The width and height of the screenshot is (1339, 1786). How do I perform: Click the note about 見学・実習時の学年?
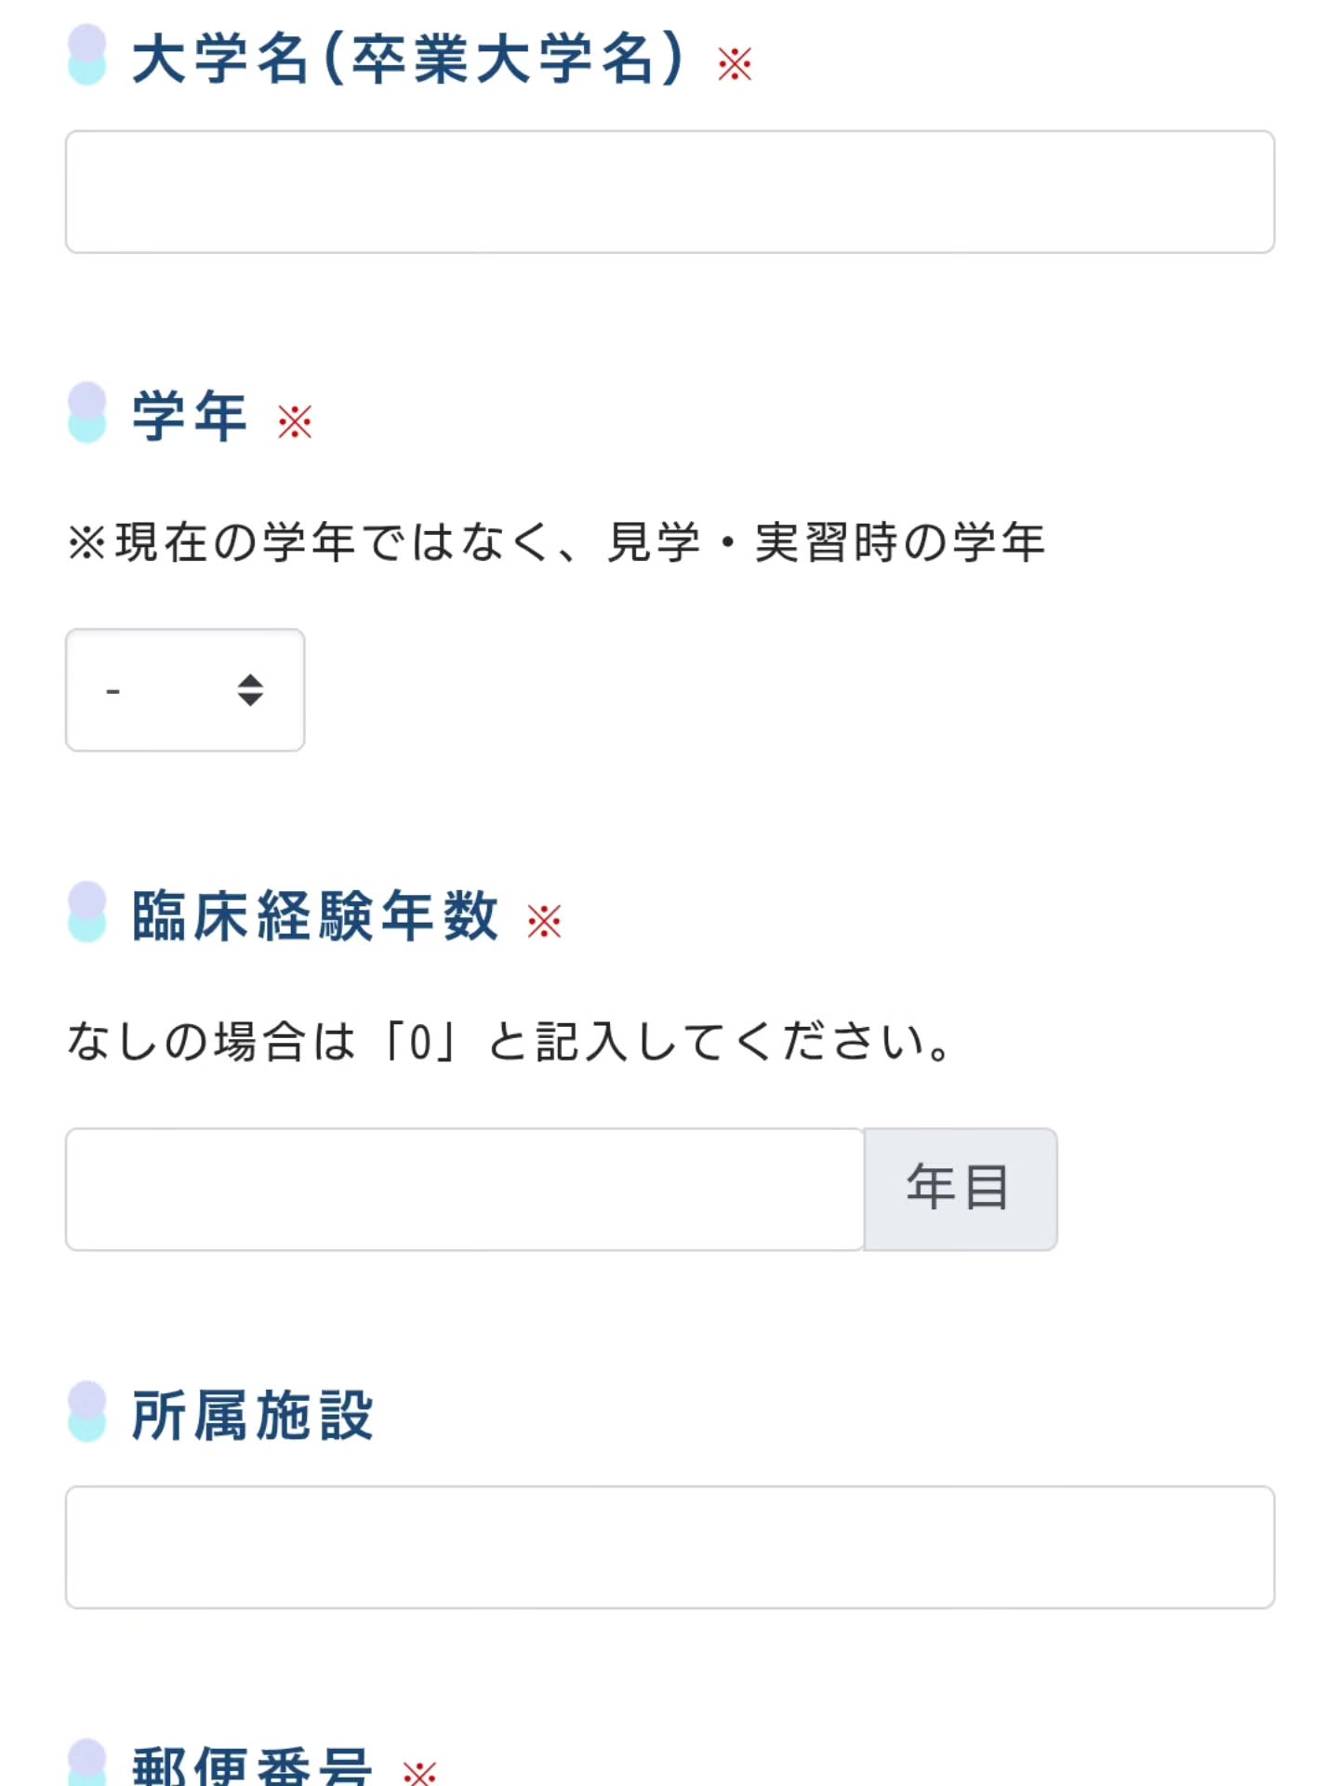pos(556,541)
